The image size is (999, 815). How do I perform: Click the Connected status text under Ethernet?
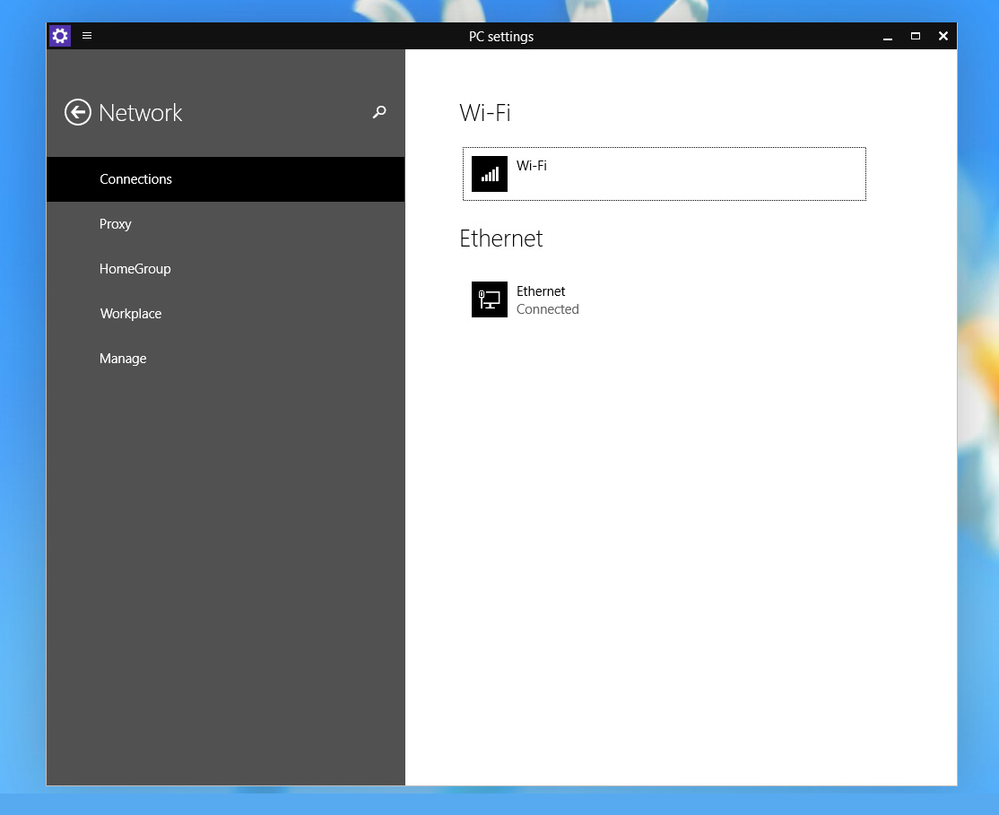pyautogui.click(x=547, y=309)
